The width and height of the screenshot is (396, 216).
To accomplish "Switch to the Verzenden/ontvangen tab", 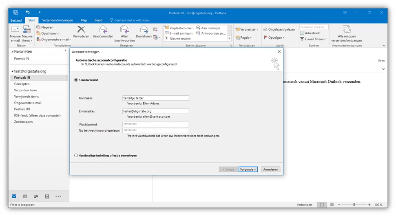I will [x=58, y=20].
